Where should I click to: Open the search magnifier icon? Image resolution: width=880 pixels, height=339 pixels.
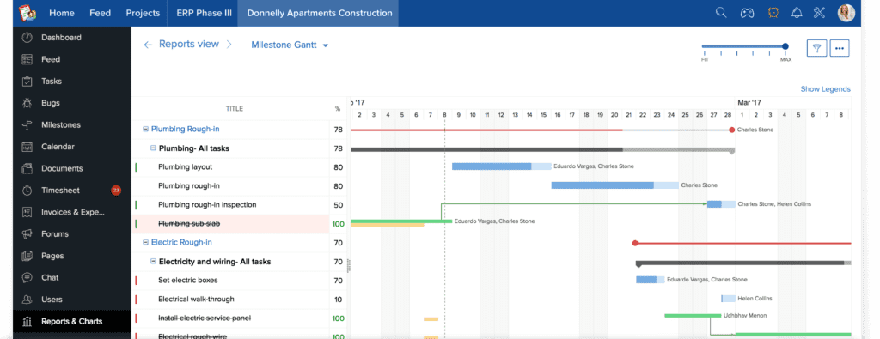coord(721,13)
